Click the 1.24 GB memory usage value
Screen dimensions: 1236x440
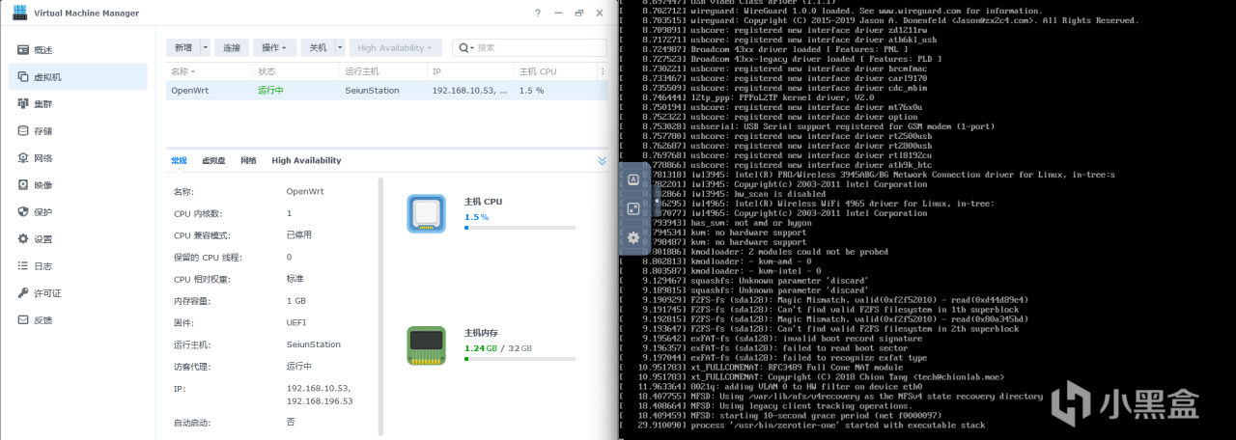point(482,348)
